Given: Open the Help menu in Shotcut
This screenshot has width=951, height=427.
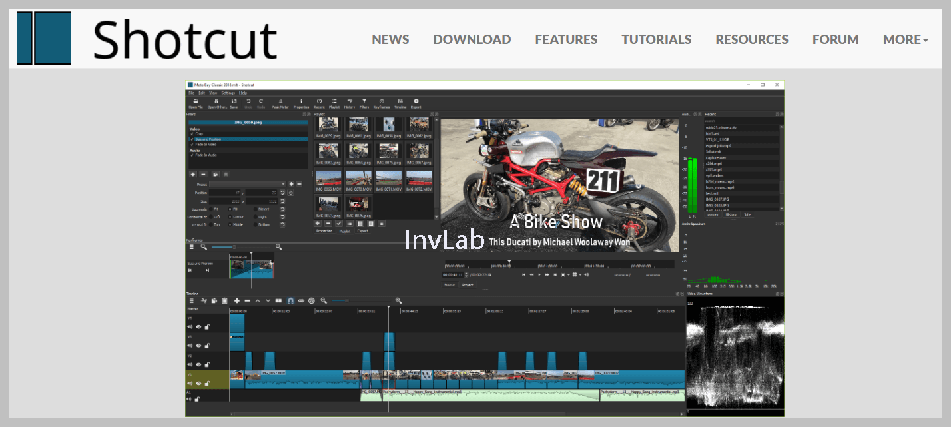Looking at the screenshot, I should point(243,93).
